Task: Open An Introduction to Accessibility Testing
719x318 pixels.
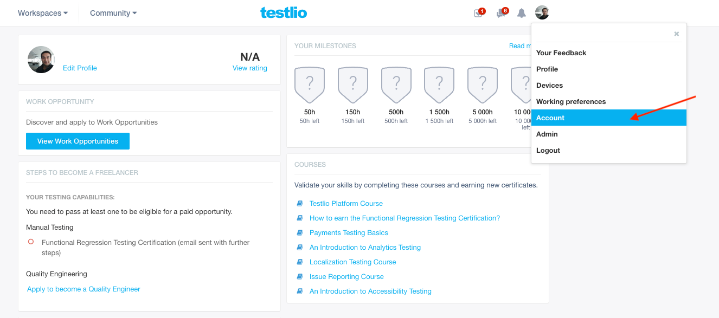Action: pyautogui.click(x=370, y=291)
